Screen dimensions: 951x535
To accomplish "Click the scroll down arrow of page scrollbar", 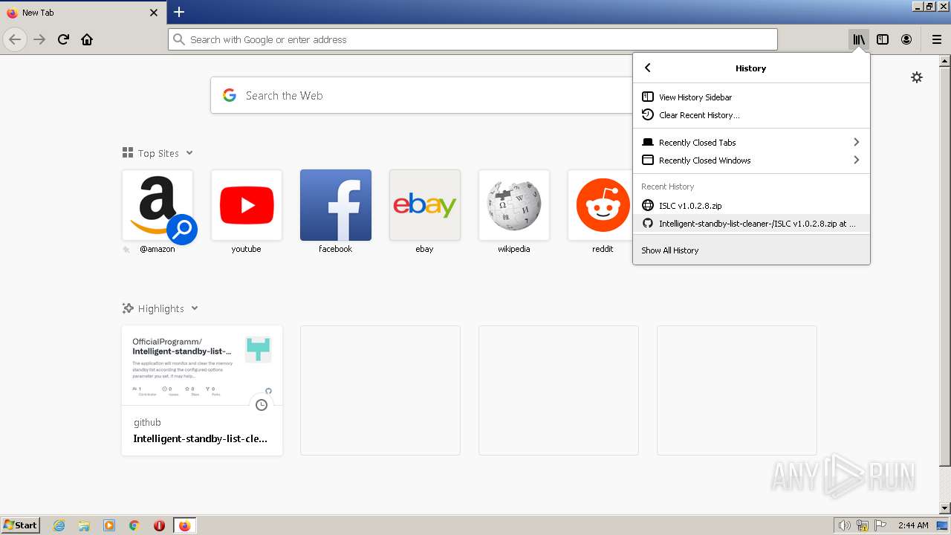I will coord(945,508).
